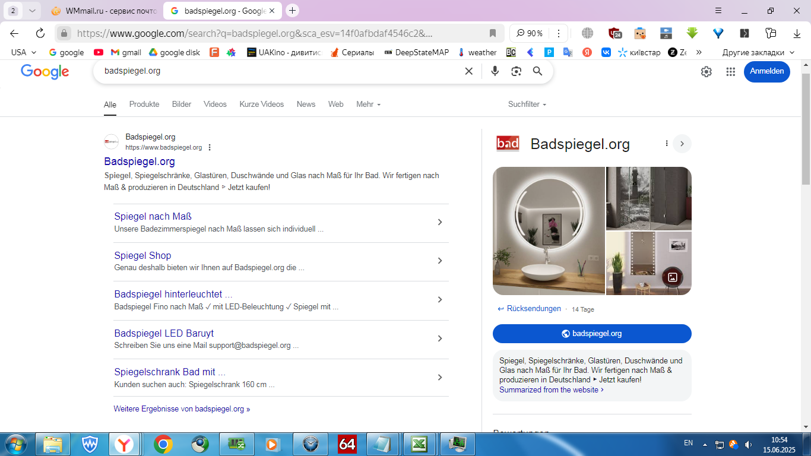Open Windows Explorer from taskbar
The width and height of the screenshot is (811, 456).
pos(53,444)
